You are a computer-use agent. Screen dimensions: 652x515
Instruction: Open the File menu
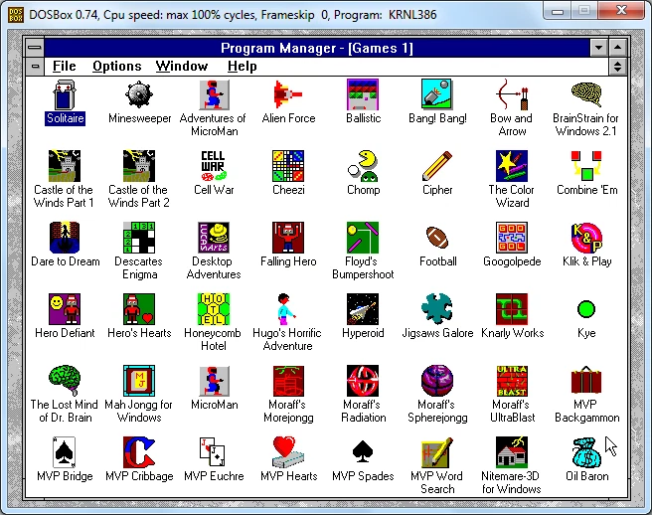pyautogui.click(x=64, y=67)
